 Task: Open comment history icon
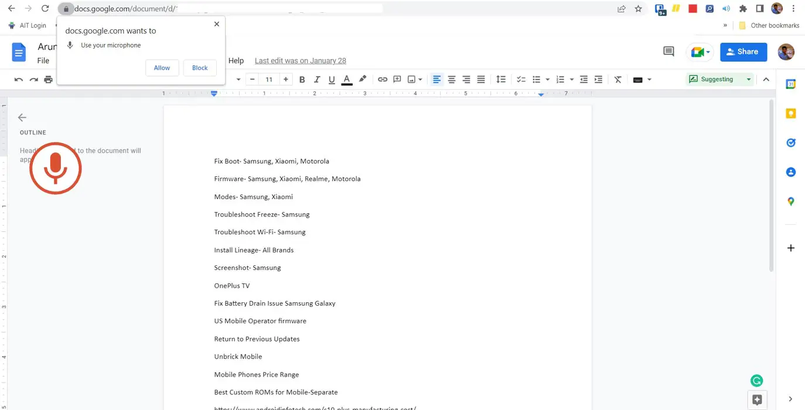point(668,52)
